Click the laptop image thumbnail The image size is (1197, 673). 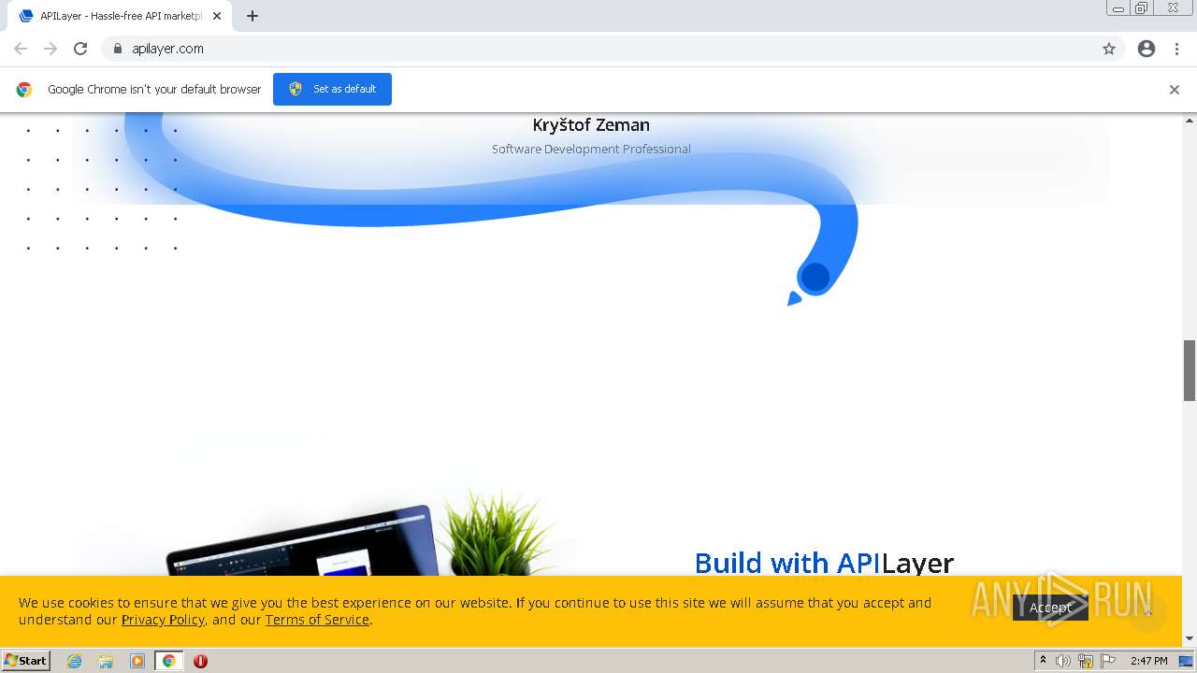click(x=304, y=542)
